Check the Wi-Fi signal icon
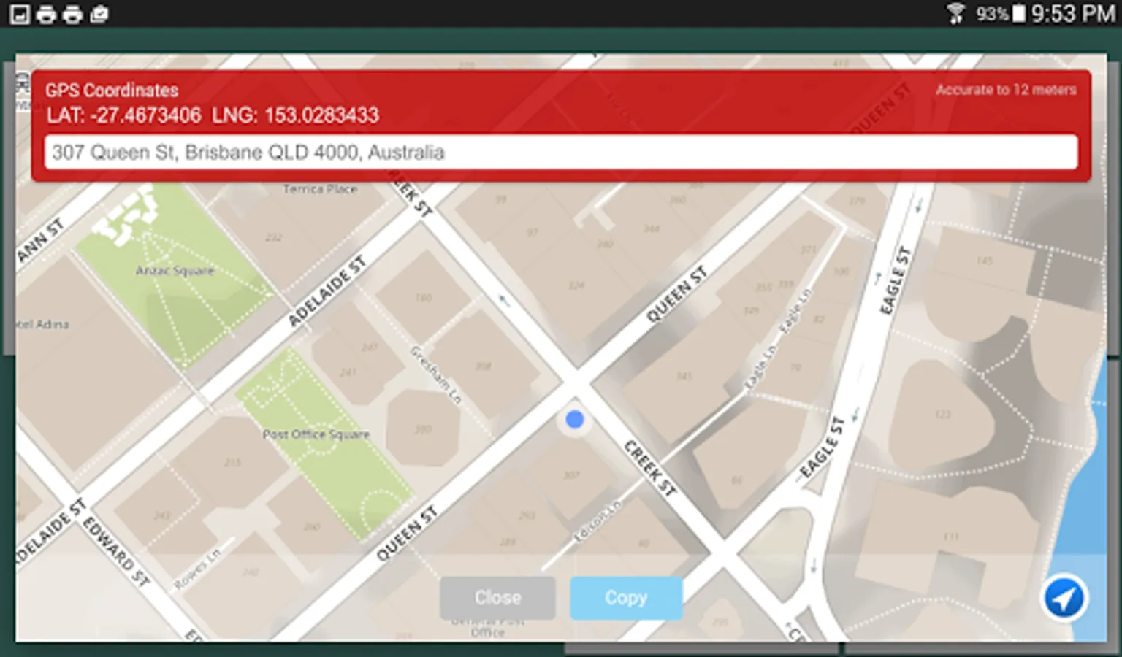The height and width of the screenshot is (657, 1122). point(956,13)
